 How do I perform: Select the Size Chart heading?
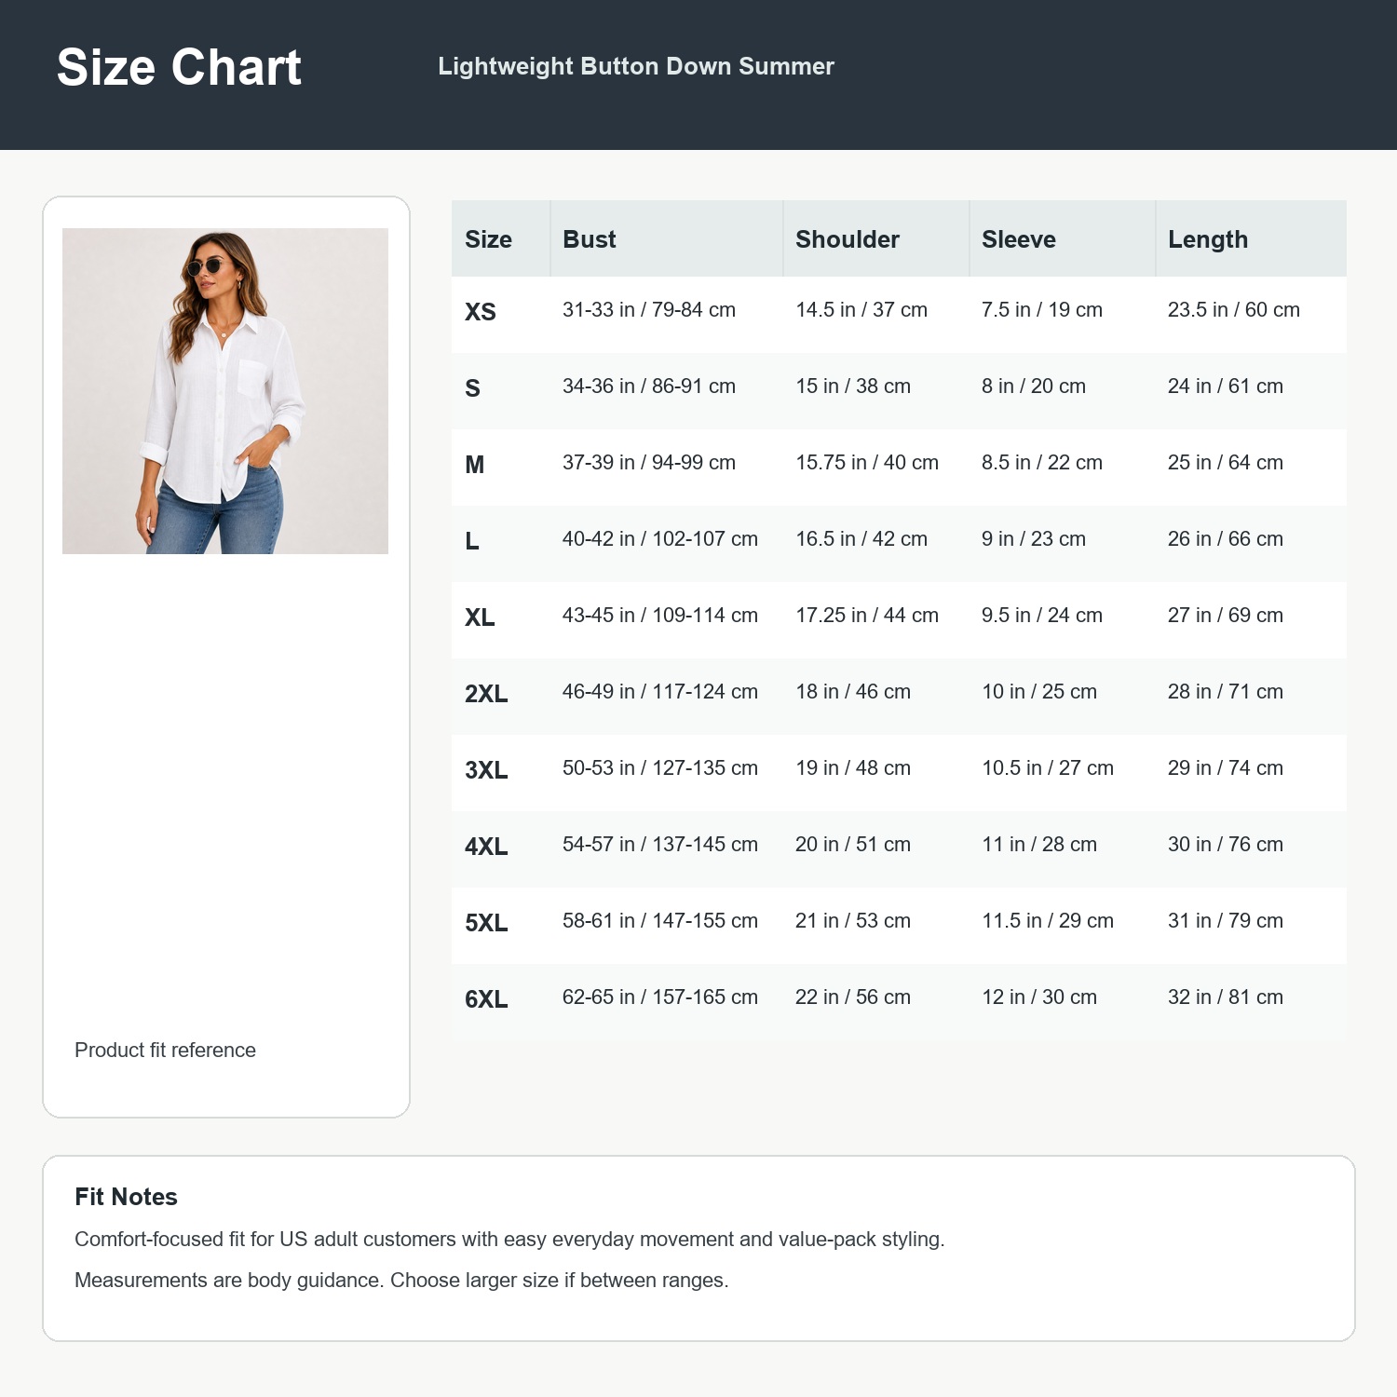tap(179, 68)
